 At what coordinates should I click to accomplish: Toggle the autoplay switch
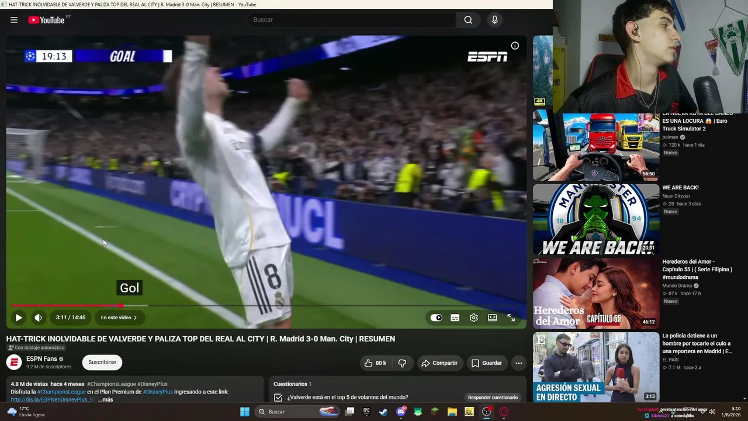[437, 318]
